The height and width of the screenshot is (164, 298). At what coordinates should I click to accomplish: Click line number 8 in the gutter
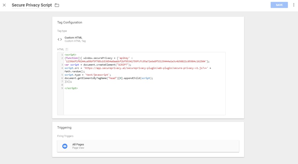tap(62, 85)
